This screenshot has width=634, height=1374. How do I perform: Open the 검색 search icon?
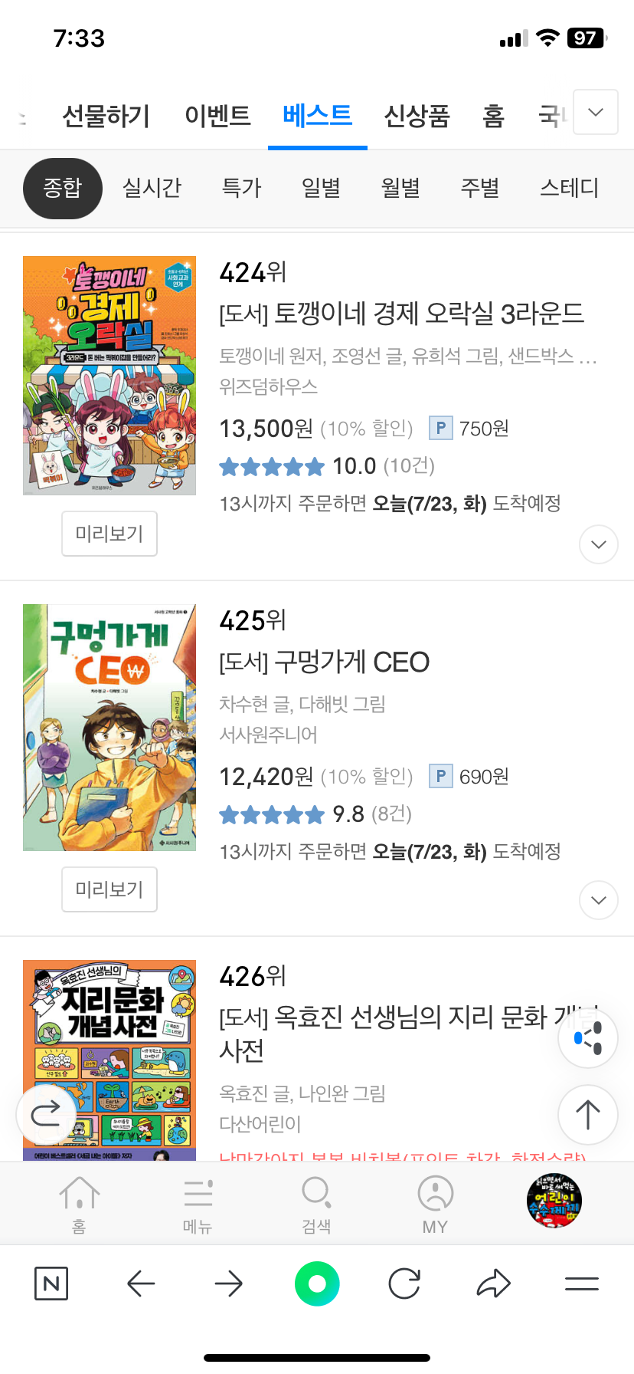(x=316, y=1204)
